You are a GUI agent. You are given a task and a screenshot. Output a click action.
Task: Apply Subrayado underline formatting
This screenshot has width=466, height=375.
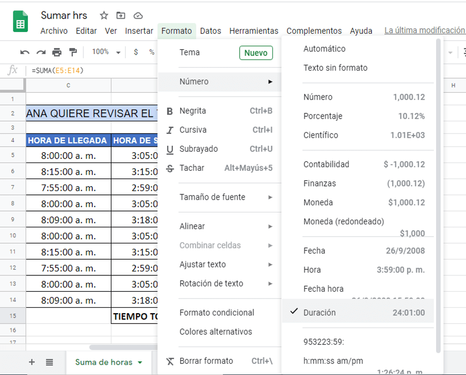click(x=219, y=149)
